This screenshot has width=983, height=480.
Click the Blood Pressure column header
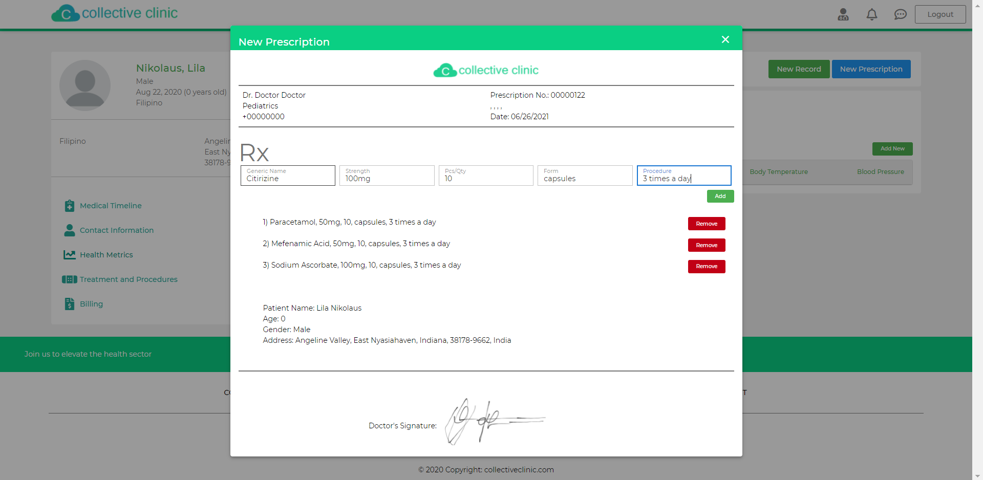pyautogui.click(x=881, y=172)
